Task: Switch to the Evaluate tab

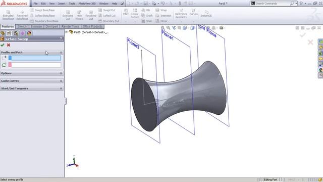Action: pos(36,26)
